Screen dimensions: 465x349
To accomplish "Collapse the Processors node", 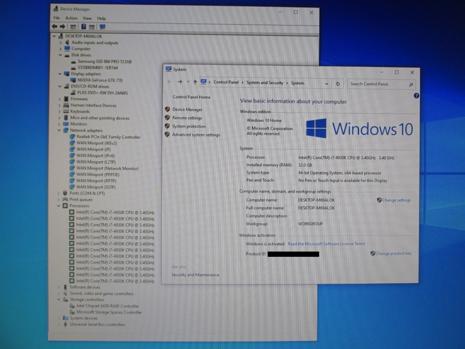I will pos(59,206).
